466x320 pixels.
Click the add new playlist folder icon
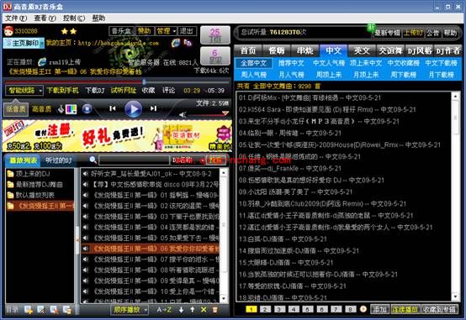pos(29,310)
